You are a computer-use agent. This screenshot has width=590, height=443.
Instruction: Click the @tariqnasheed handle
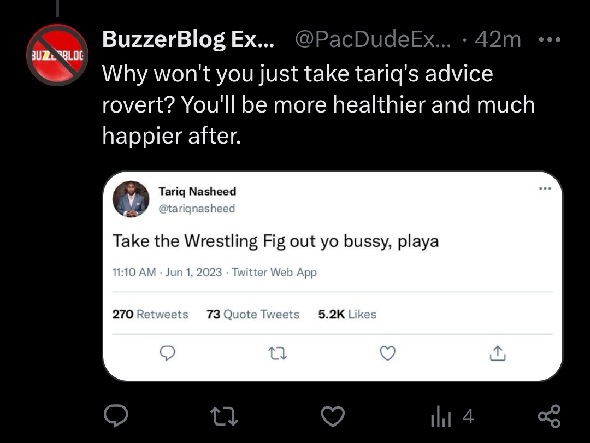(x=197, y=208)
